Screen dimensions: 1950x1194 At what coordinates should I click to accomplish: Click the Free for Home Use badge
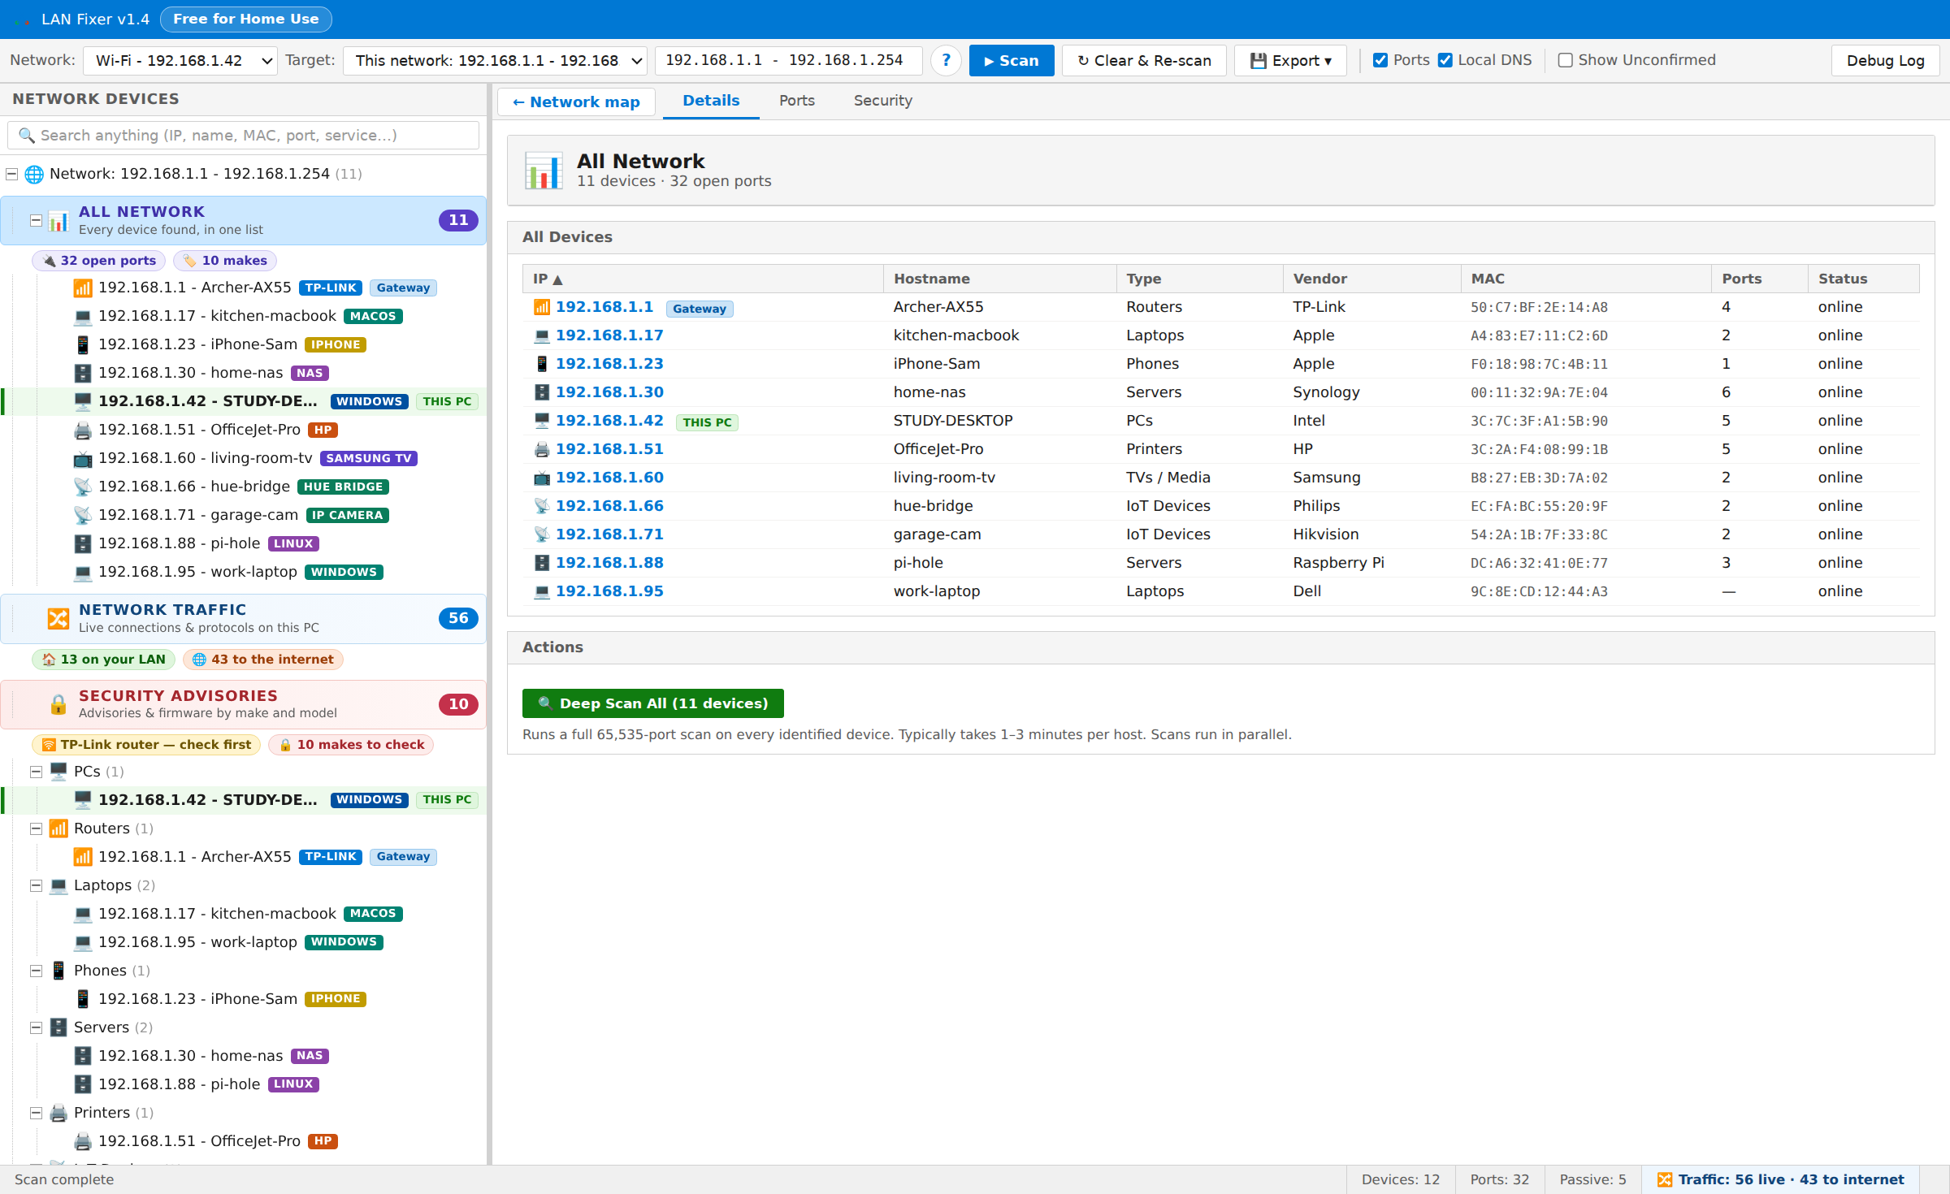(x=245, y=19)
